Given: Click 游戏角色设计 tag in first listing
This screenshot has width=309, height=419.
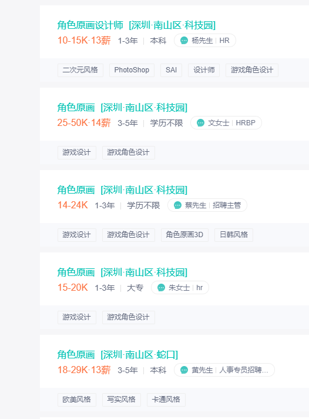Looking at the screenshot, I should (252, 70).
